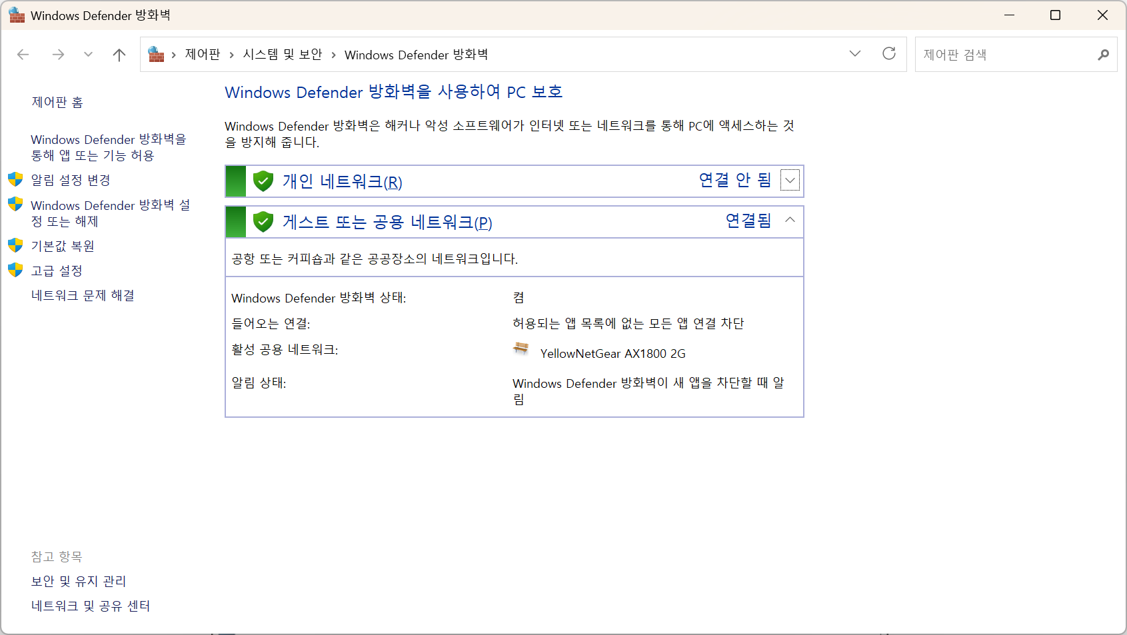
Task: Open Windows Defender 방화벽 설정 또는 해제
Action: point(111,213)
